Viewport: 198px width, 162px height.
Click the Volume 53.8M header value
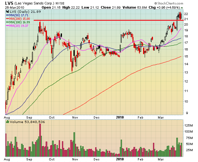point(135,8)
